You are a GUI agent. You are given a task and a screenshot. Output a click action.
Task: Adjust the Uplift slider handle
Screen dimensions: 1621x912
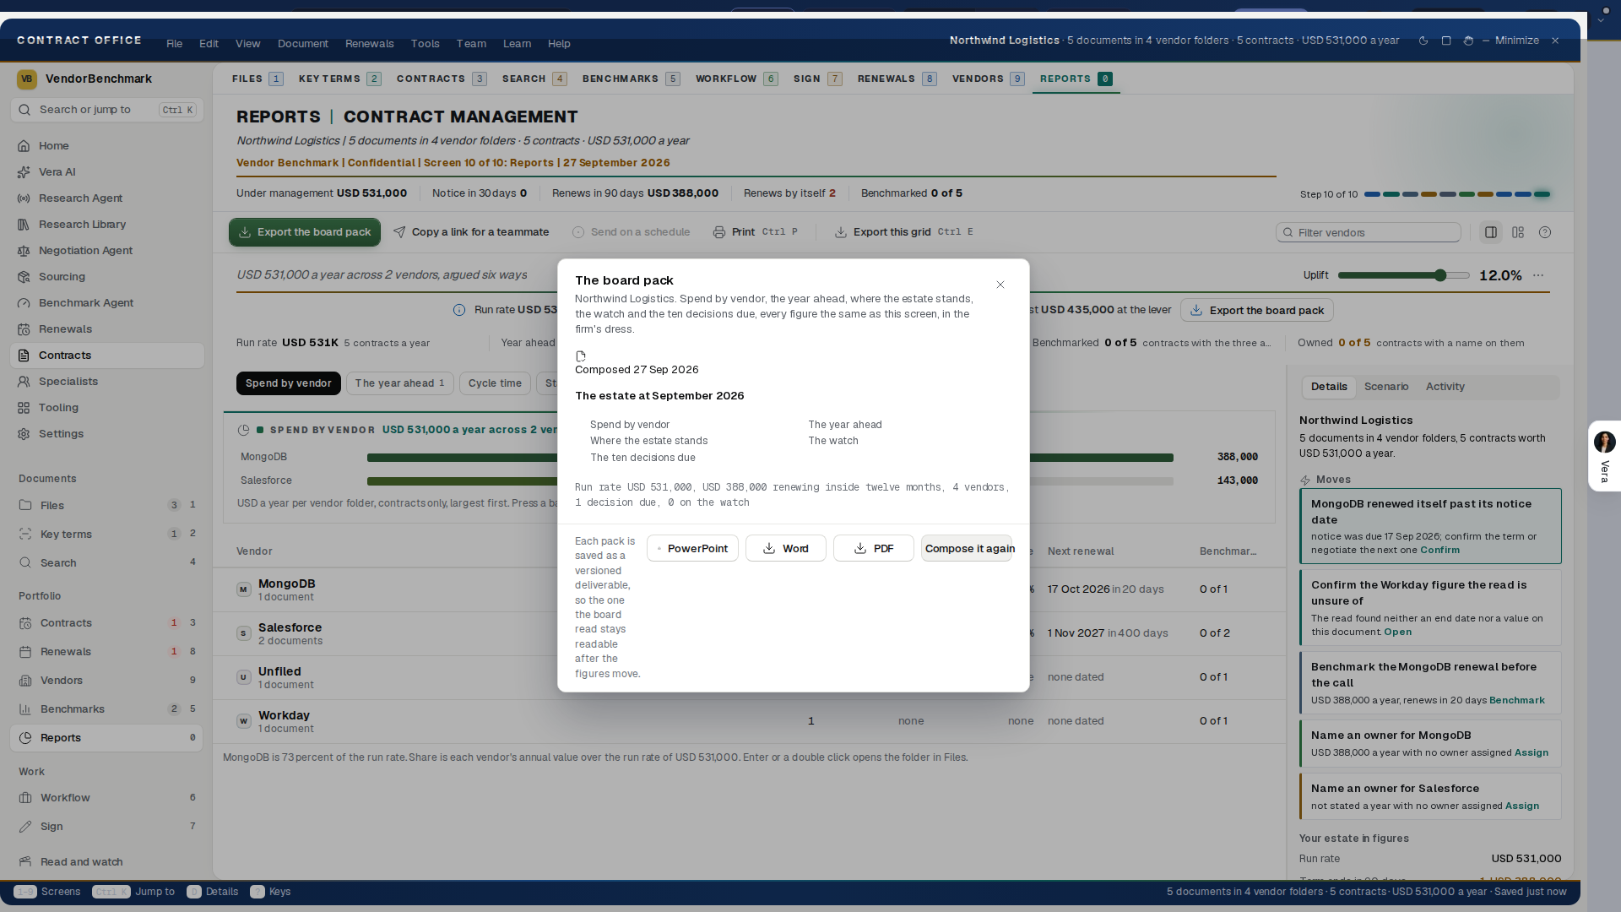1440,275
